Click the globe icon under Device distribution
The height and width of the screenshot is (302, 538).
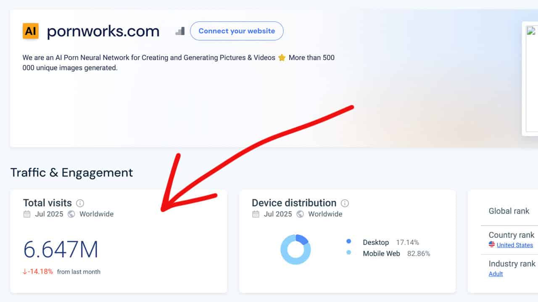tap(300, 214)
